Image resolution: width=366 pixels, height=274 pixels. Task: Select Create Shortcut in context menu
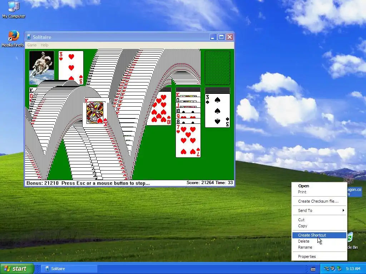pyautogui.click(x=319, y=235)
